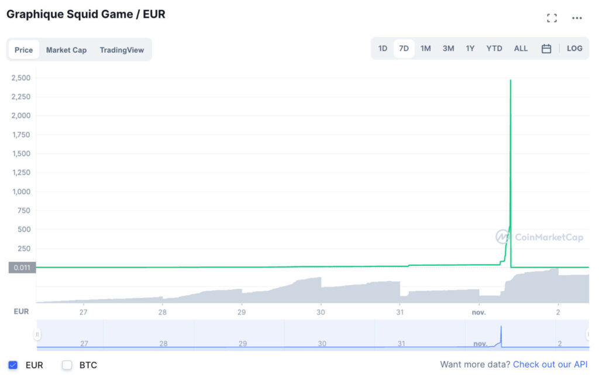
Task: Choose the 3M time range
Action: [448, 49]
